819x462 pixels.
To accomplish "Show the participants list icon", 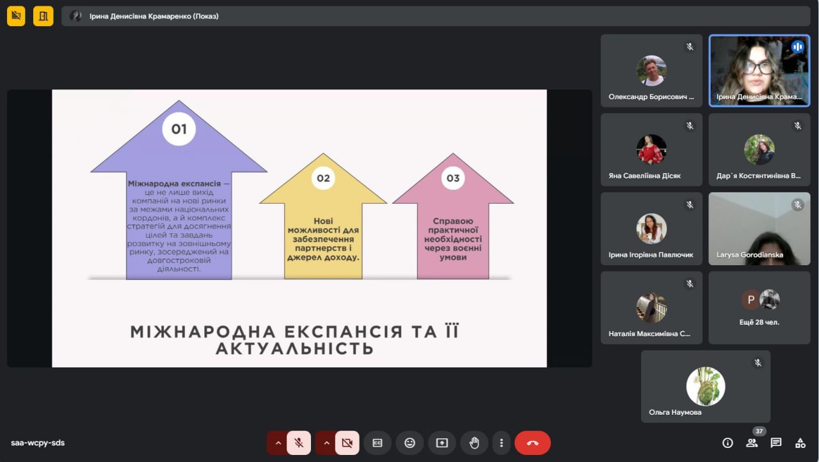I will [752, 443].
